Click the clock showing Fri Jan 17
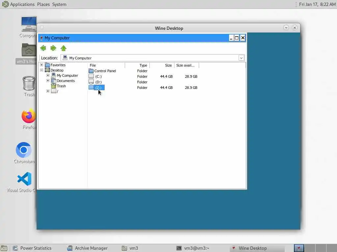 coord(317,4)
